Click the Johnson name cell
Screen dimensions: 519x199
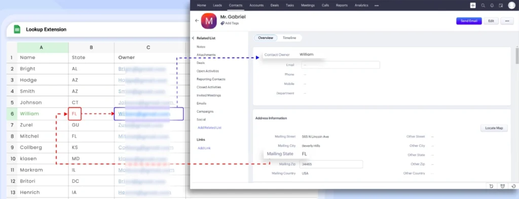43,102
